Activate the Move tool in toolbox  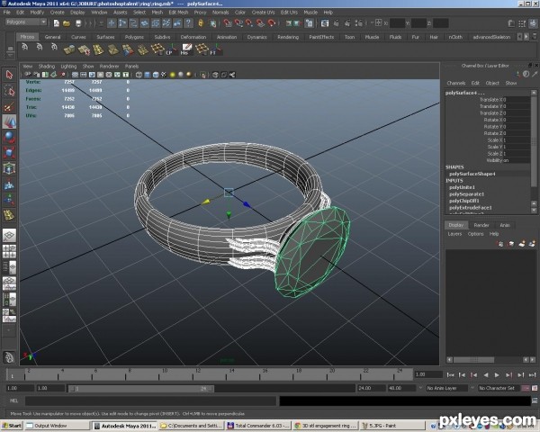[x=9, y=121]
